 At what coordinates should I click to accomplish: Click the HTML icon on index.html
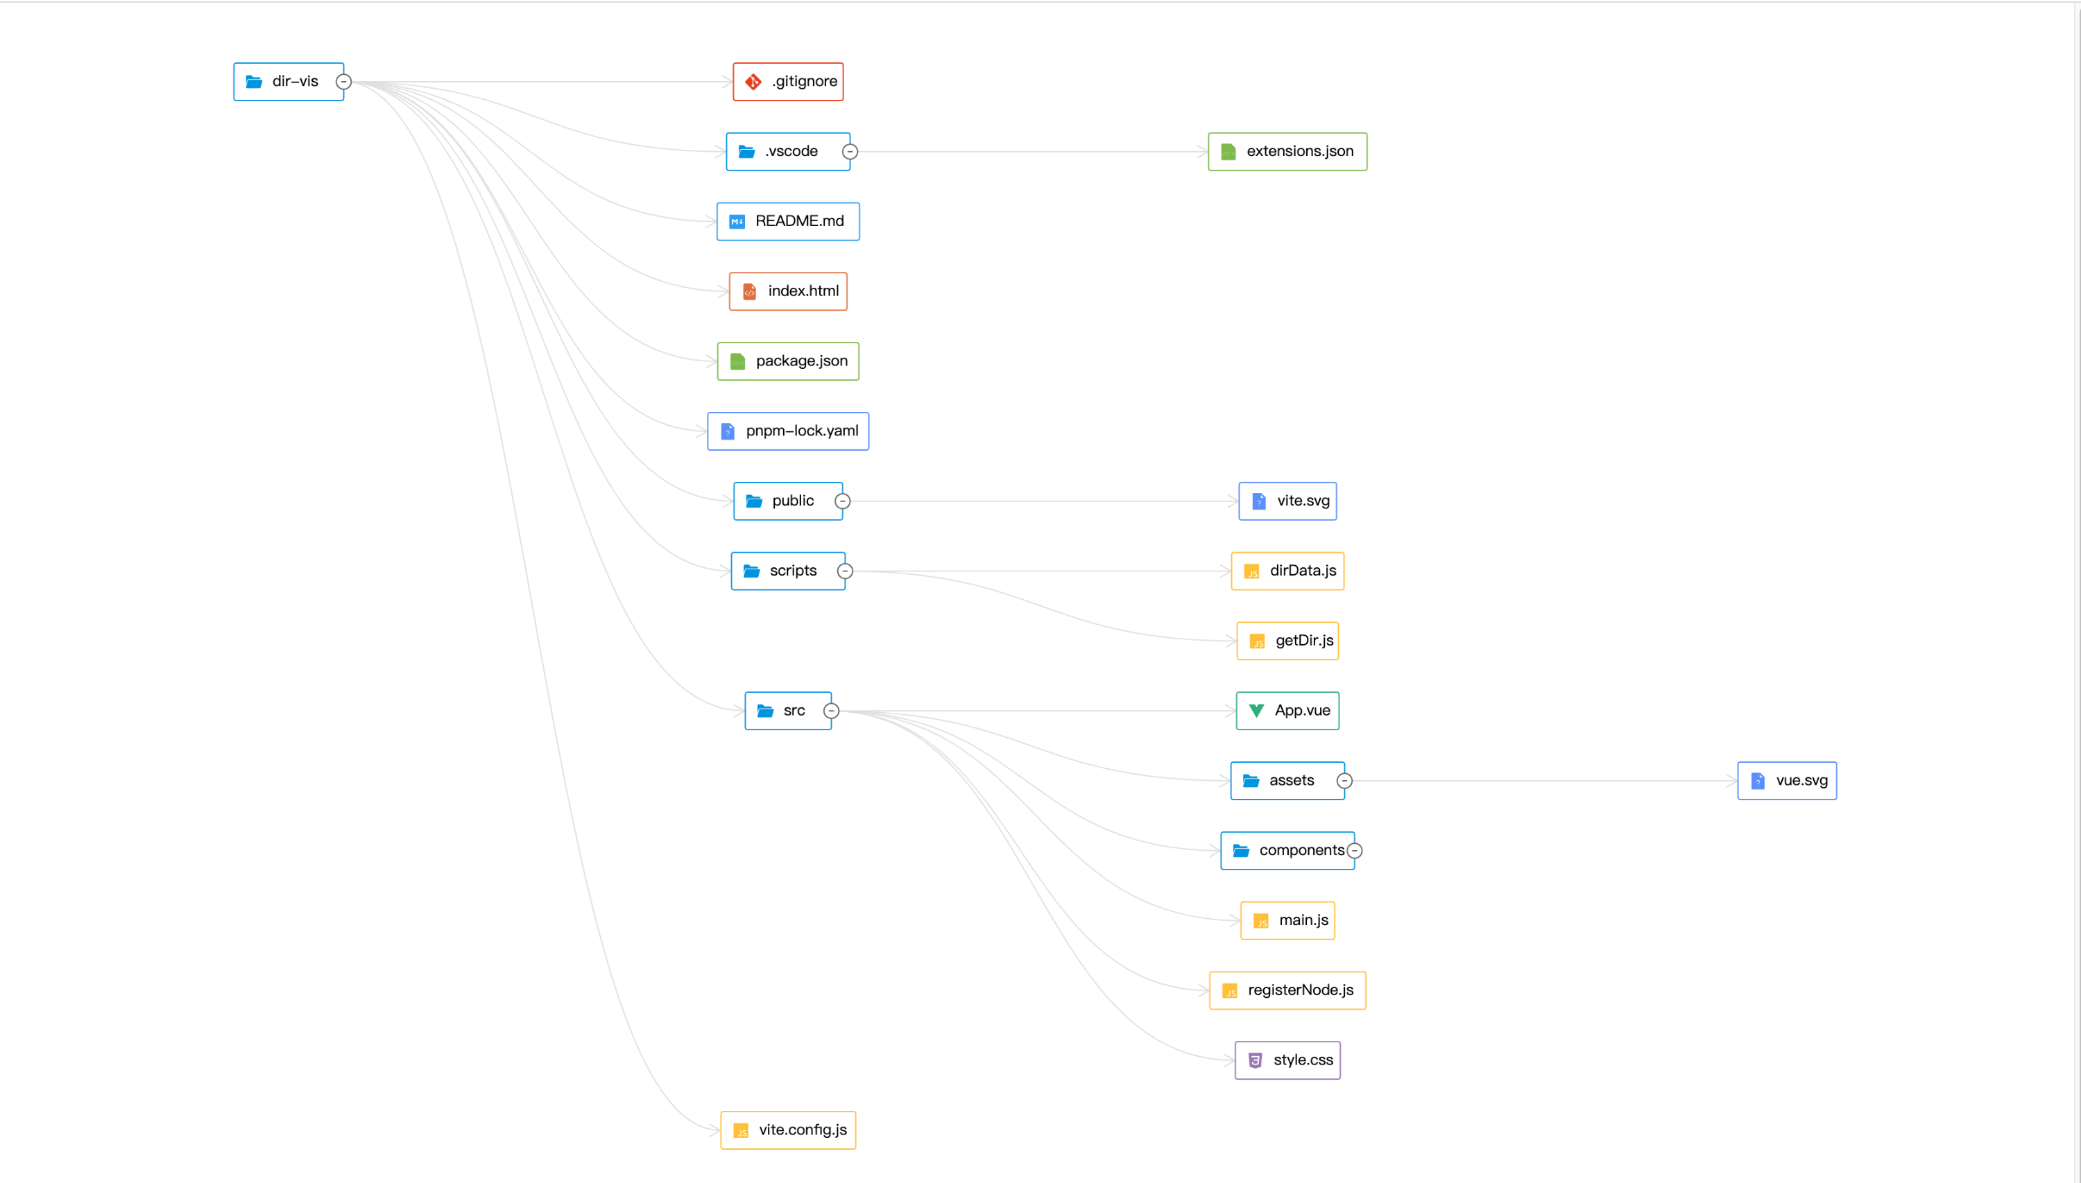(749, 292)
